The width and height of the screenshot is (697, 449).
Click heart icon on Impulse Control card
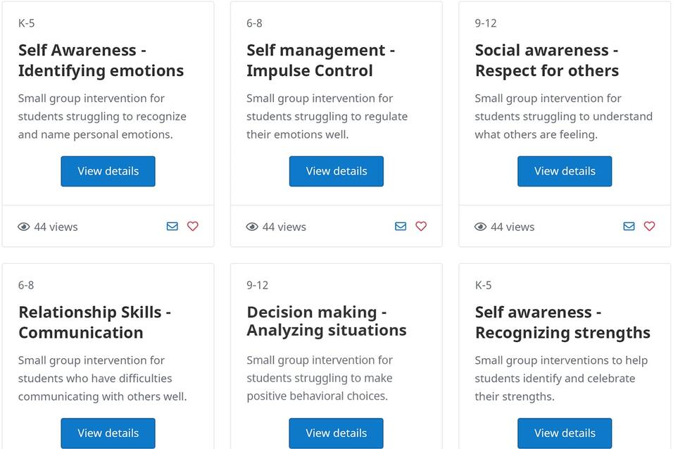(421, 227)
